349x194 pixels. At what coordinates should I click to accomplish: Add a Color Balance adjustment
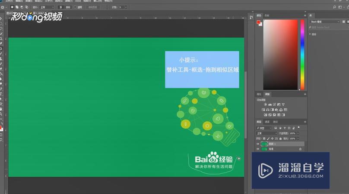coord(268,110)
